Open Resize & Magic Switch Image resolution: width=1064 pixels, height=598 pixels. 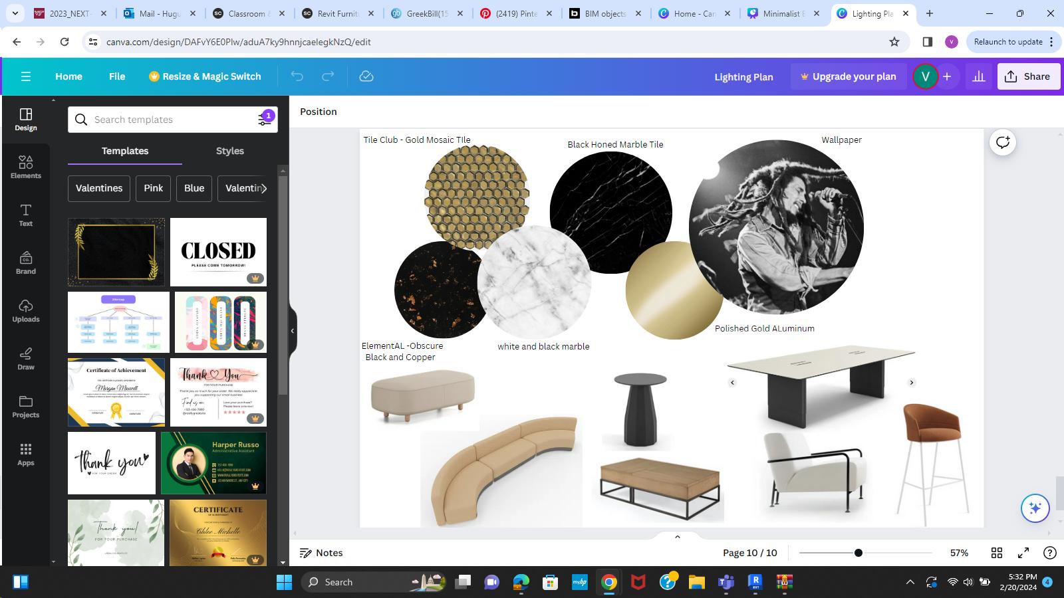click(205, 76)
